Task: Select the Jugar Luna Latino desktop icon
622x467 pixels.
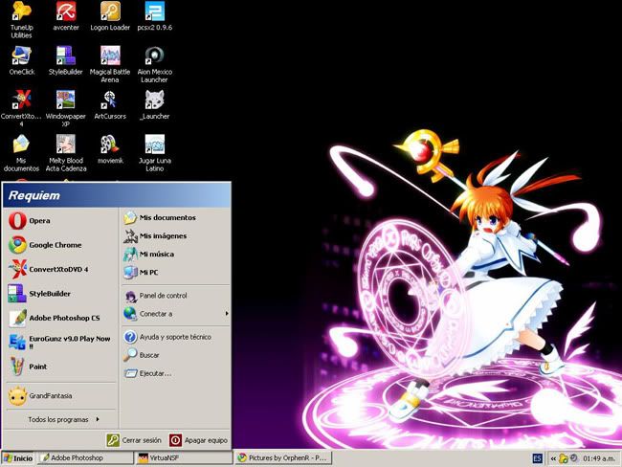Action: tap(155, 153)
